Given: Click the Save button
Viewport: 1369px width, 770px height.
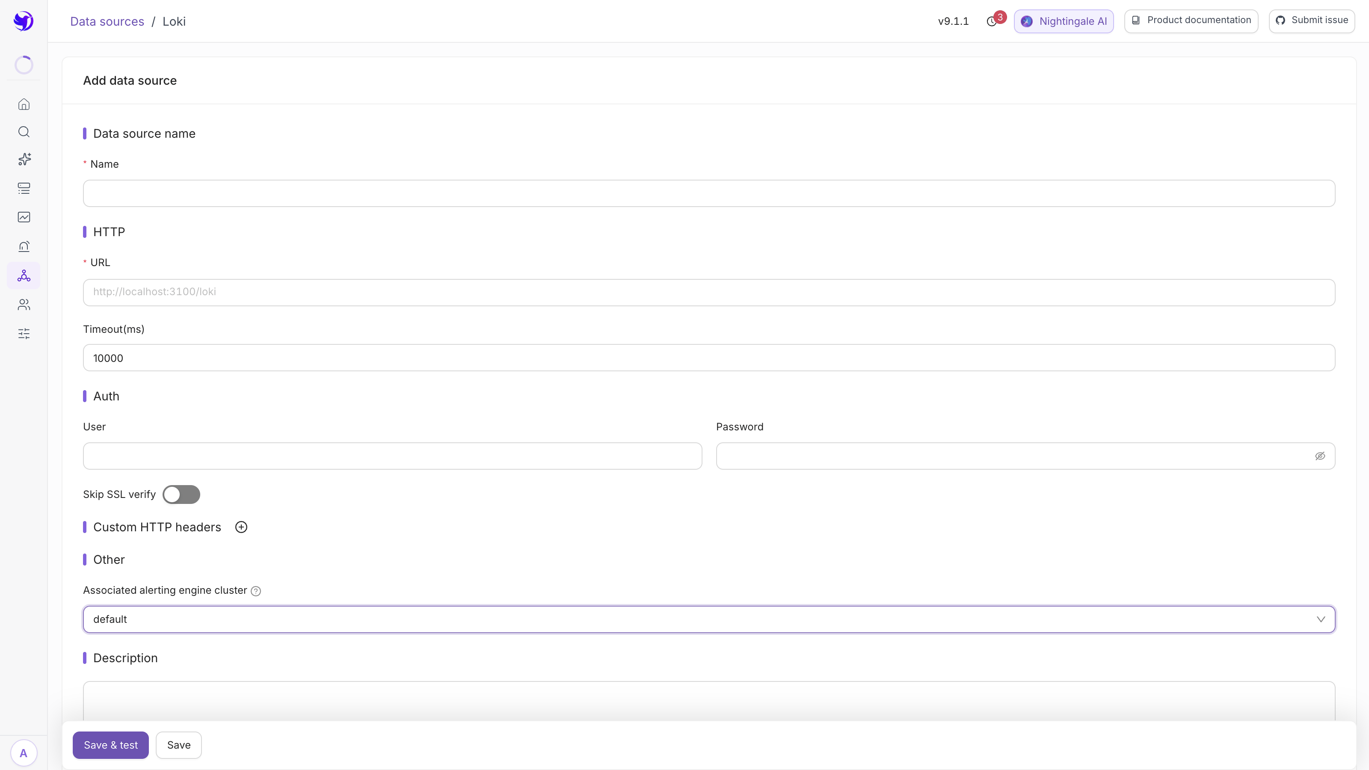Looking at the screenshot, I should point(178,745).
